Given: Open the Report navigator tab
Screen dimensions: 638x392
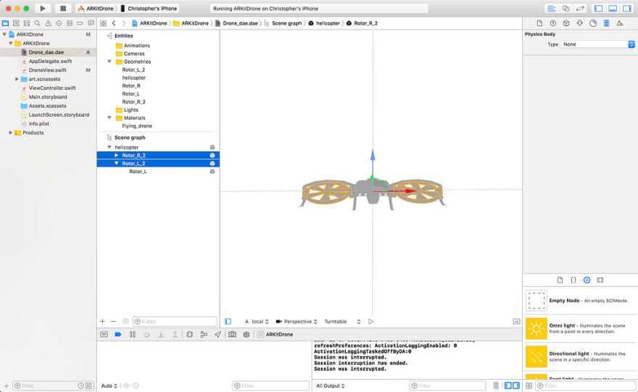Looking at the screenshot, I should (x=91, y=23).
